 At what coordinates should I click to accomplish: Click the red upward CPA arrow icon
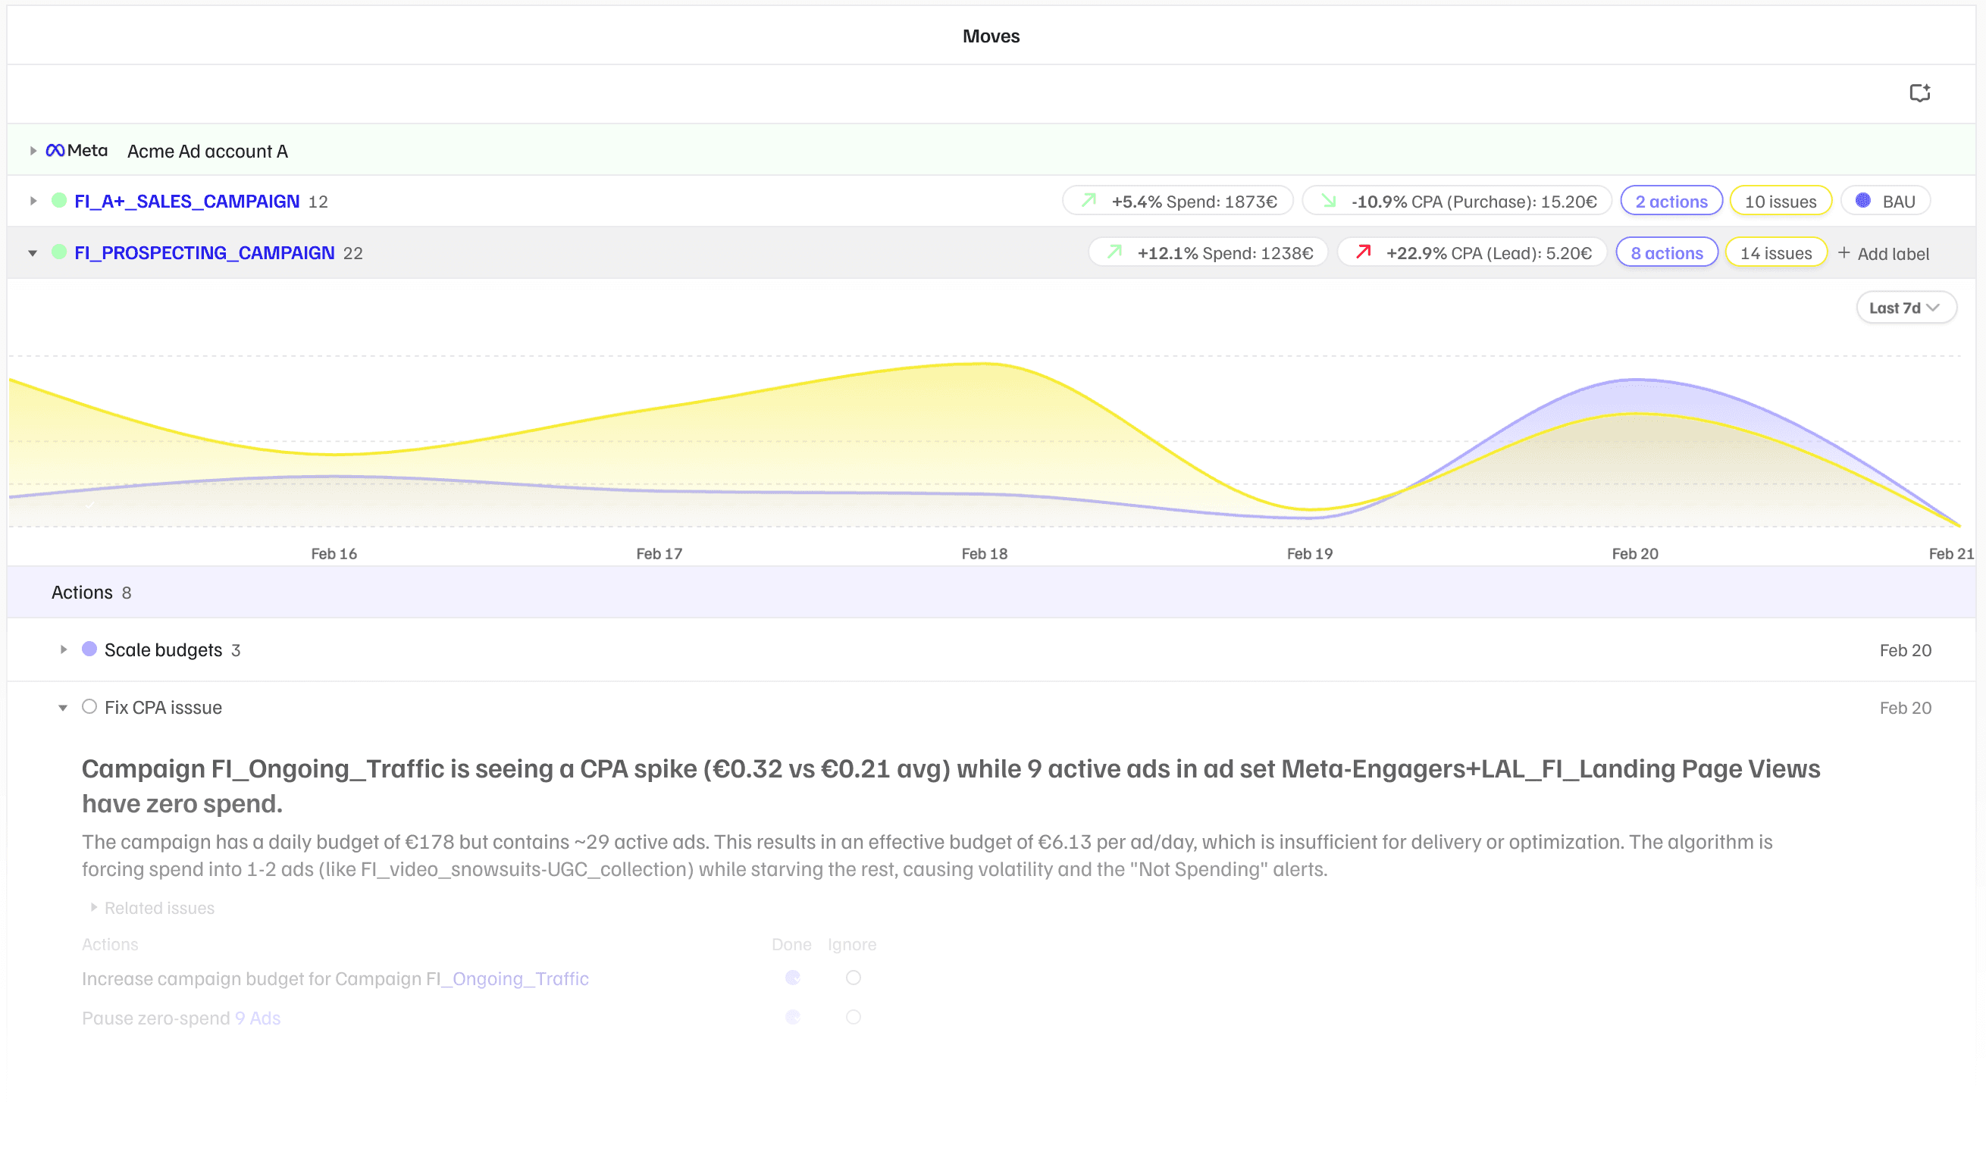pos(1363,252)
